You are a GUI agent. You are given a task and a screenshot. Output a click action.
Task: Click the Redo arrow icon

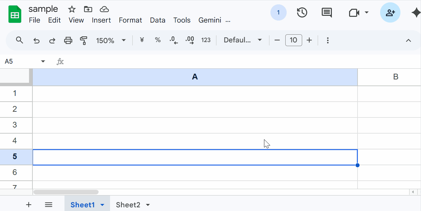(52, 41)
